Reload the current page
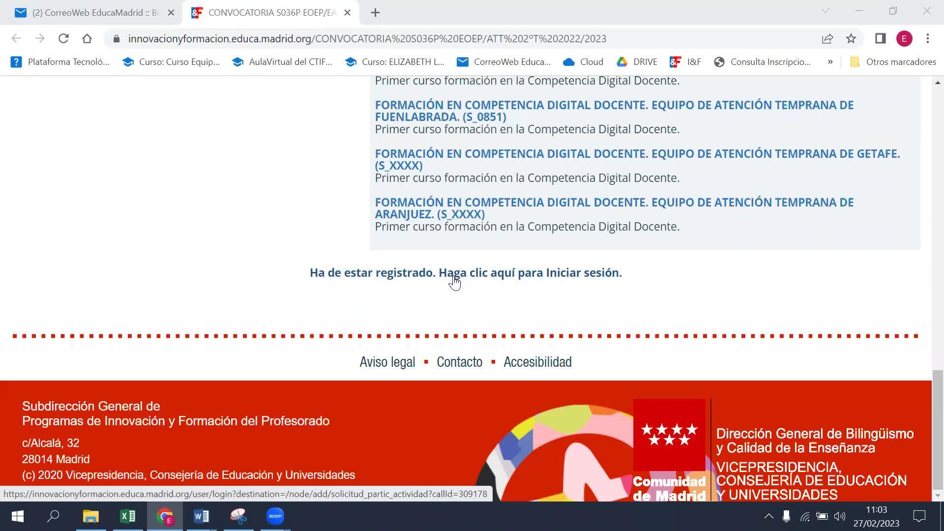 point(63,38)
